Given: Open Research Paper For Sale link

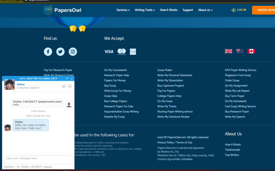Looking at the screenshot, I should pos(118,106).
